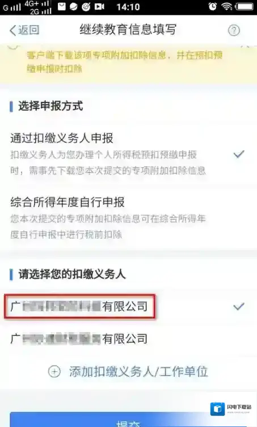257x427 pixels.
Task: Tap the battery indicator icon
Action: pos(245,6)
